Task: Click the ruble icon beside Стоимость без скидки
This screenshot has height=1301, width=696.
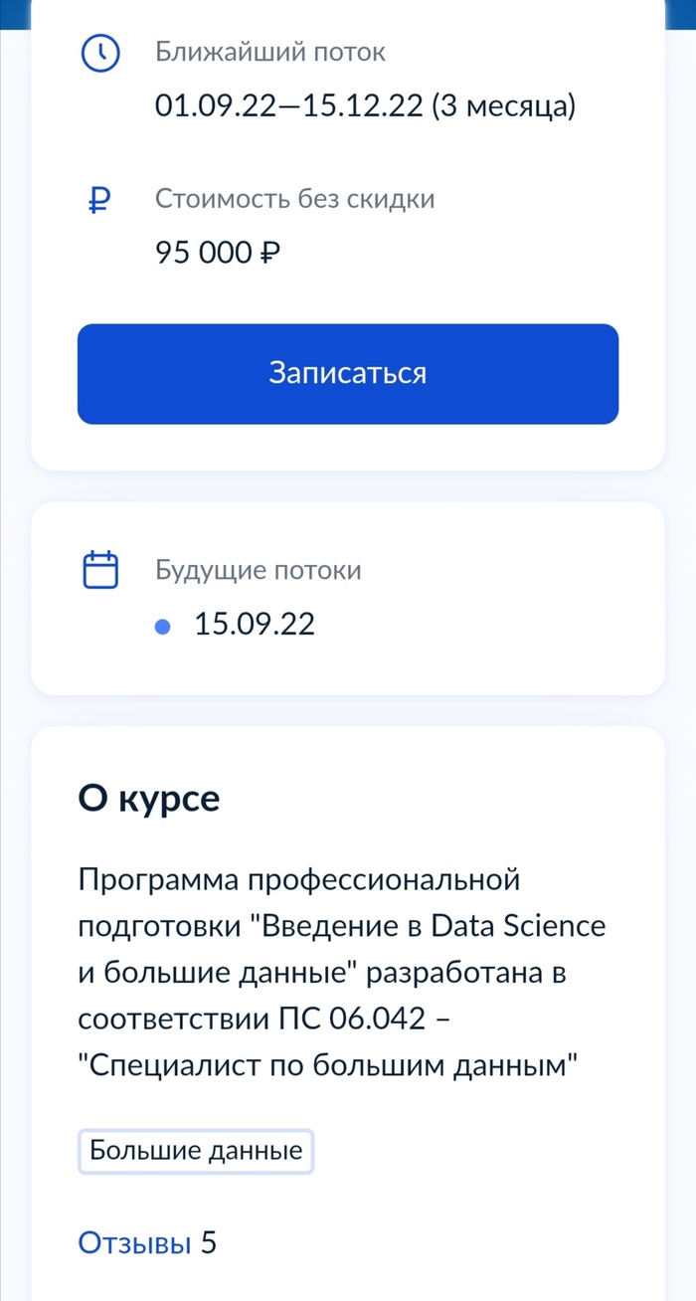Action: pos(98,201)
